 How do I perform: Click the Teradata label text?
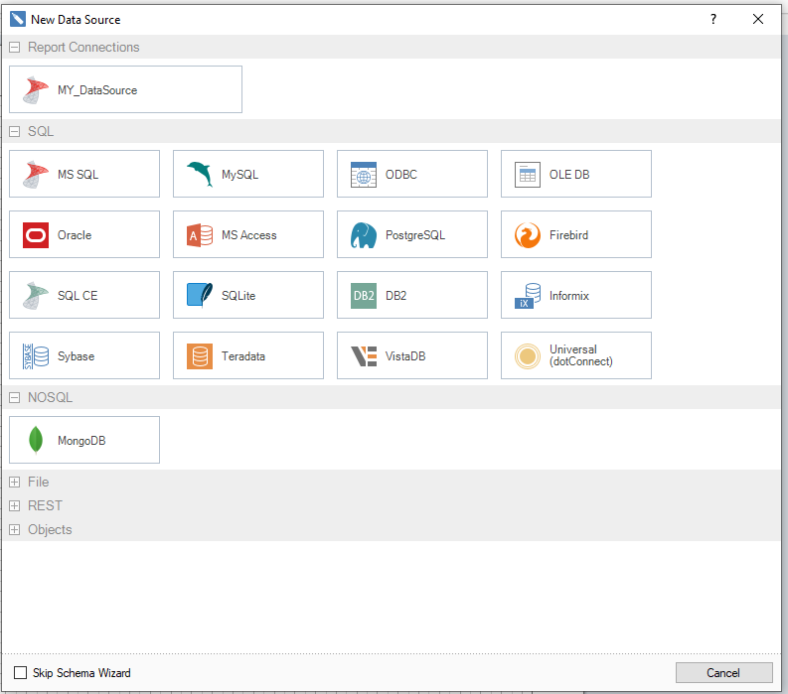click(x=243, y=356)
